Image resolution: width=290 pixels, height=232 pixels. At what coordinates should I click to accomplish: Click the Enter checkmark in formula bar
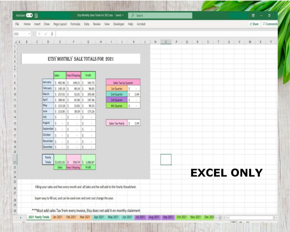(x=46, y=34)
